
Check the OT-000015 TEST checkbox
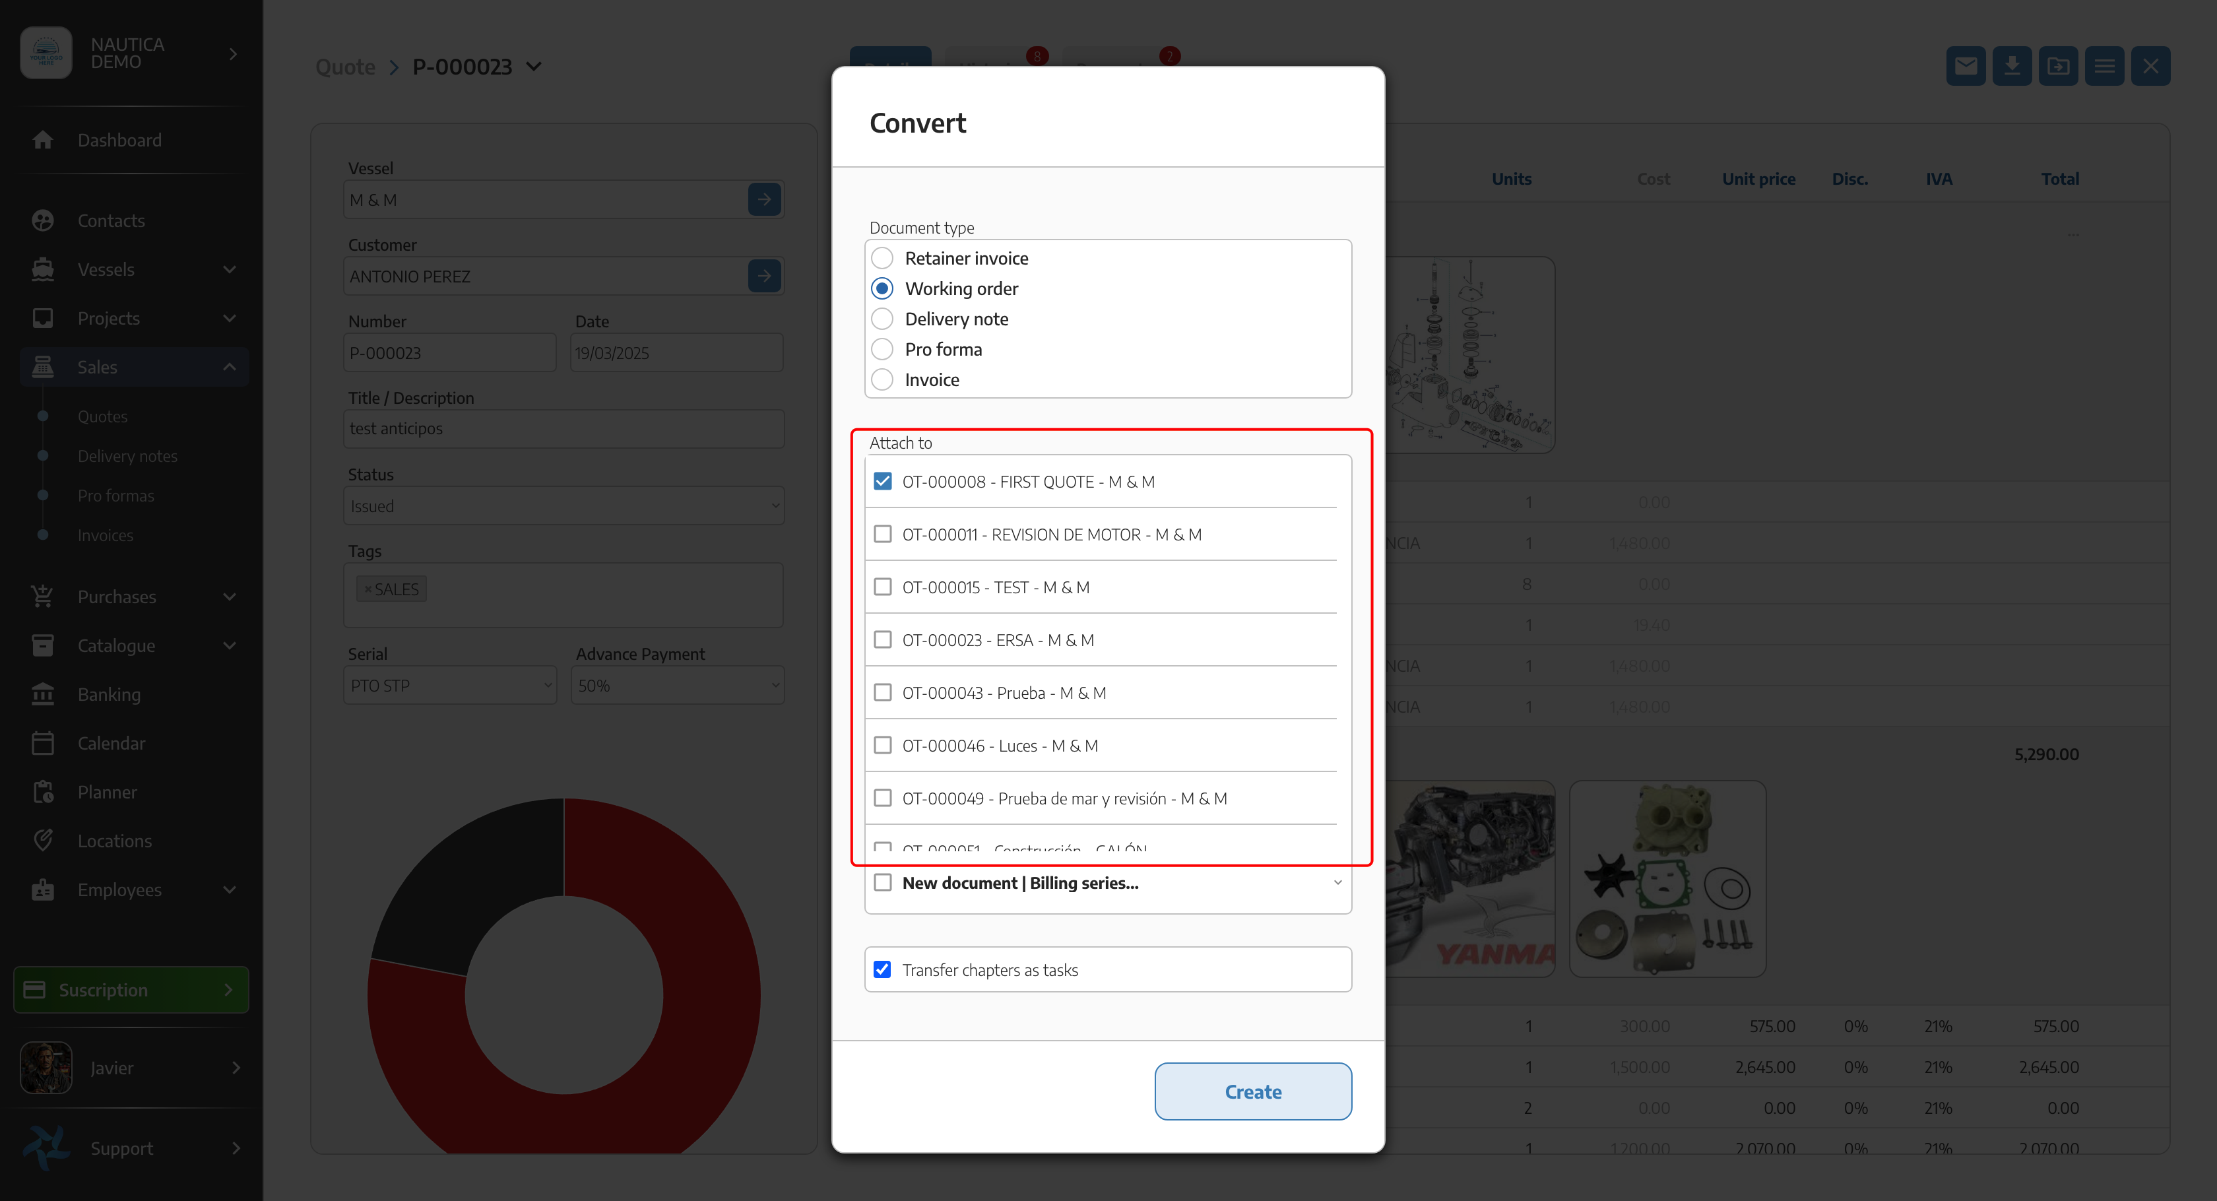(882, 587)
